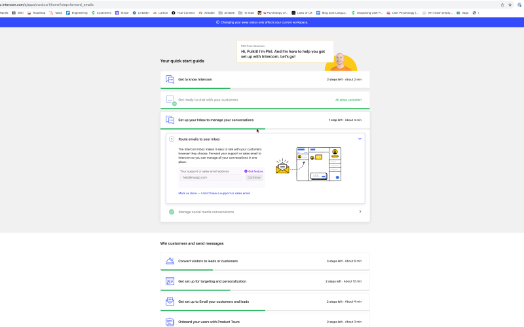The image size is (524, 327).
Task: Click Mark as done — no support email link
Action: coord(214,193)
